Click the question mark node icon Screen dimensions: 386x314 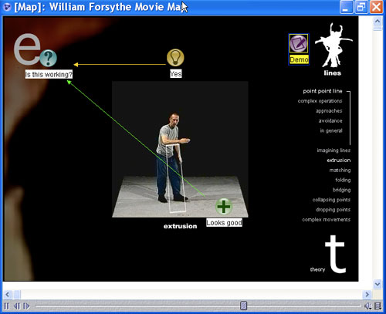(48, 58)
